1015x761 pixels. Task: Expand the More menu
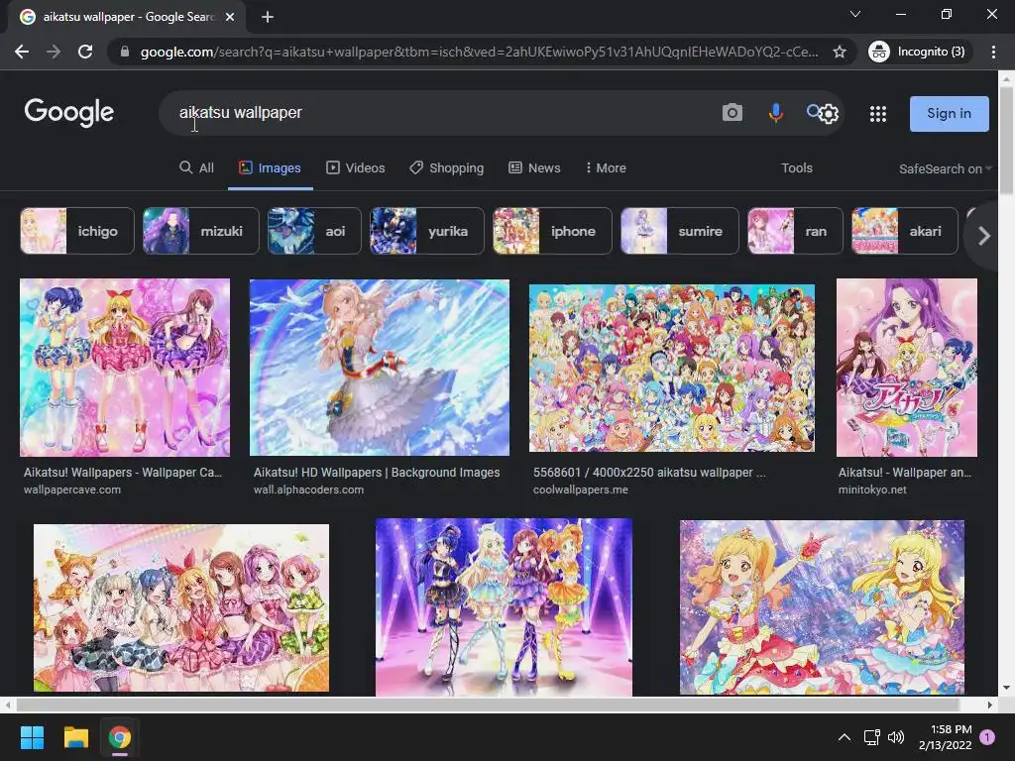pyautogui.click(x=606, y=167)
